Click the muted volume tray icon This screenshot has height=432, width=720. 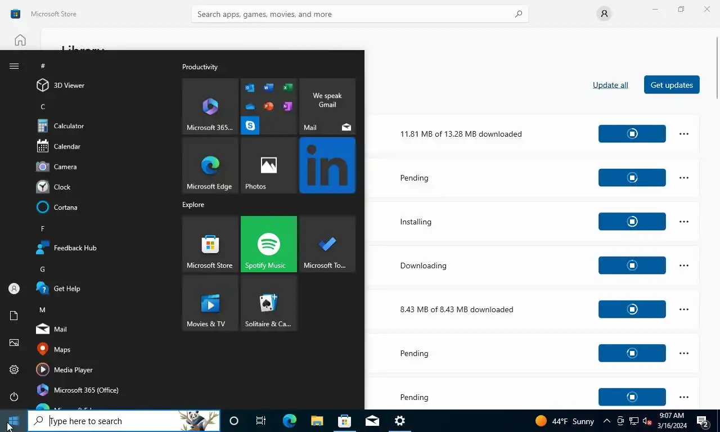pos(647,421)
